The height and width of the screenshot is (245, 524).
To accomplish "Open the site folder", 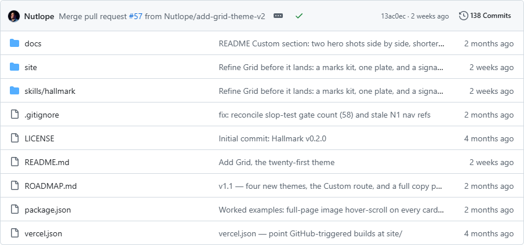I will tap(31, 67).
